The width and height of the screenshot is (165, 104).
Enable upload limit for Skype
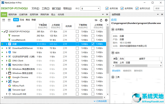tap(93, 82)
